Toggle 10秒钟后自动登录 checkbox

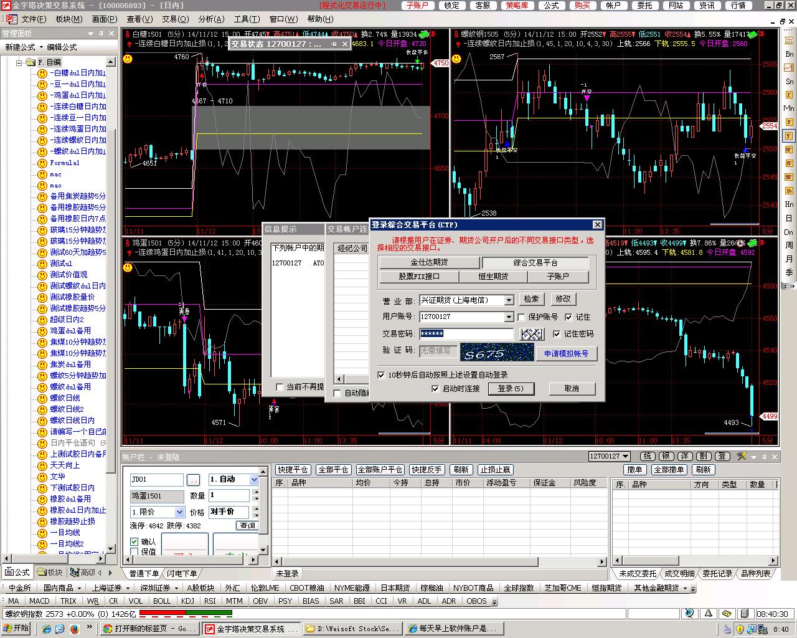point(382,375)
